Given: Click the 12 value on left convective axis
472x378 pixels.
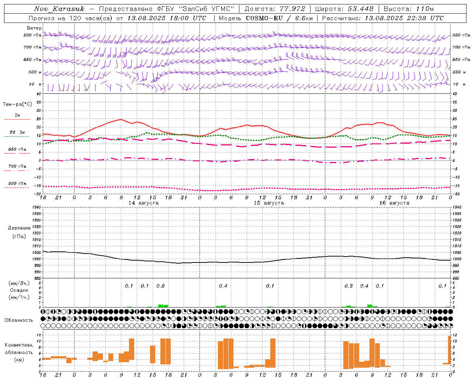Looking at the screenshot, I should [x=39, y=335].
